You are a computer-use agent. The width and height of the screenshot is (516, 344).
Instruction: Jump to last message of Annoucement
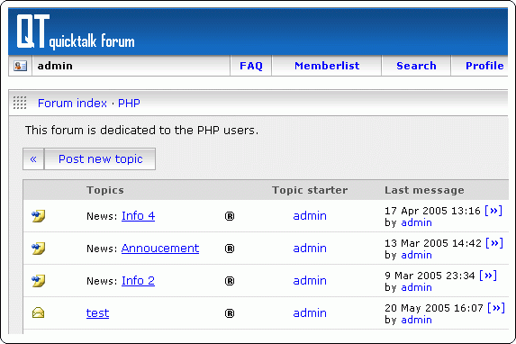pos(494,243)
